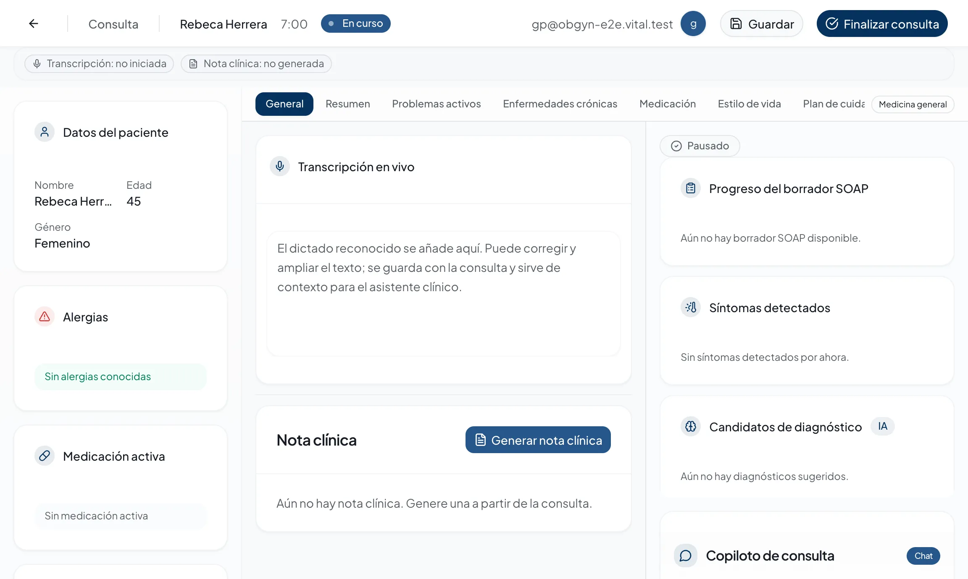Screen dimensions: 968x579
Task: Switch to the Medicación tab
Action: pos(668,104)
